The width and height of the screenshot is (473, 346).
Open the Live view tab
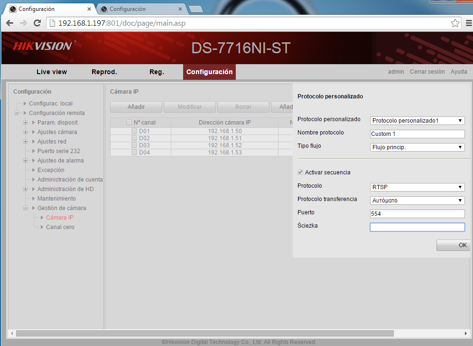[x=52, y=72]
